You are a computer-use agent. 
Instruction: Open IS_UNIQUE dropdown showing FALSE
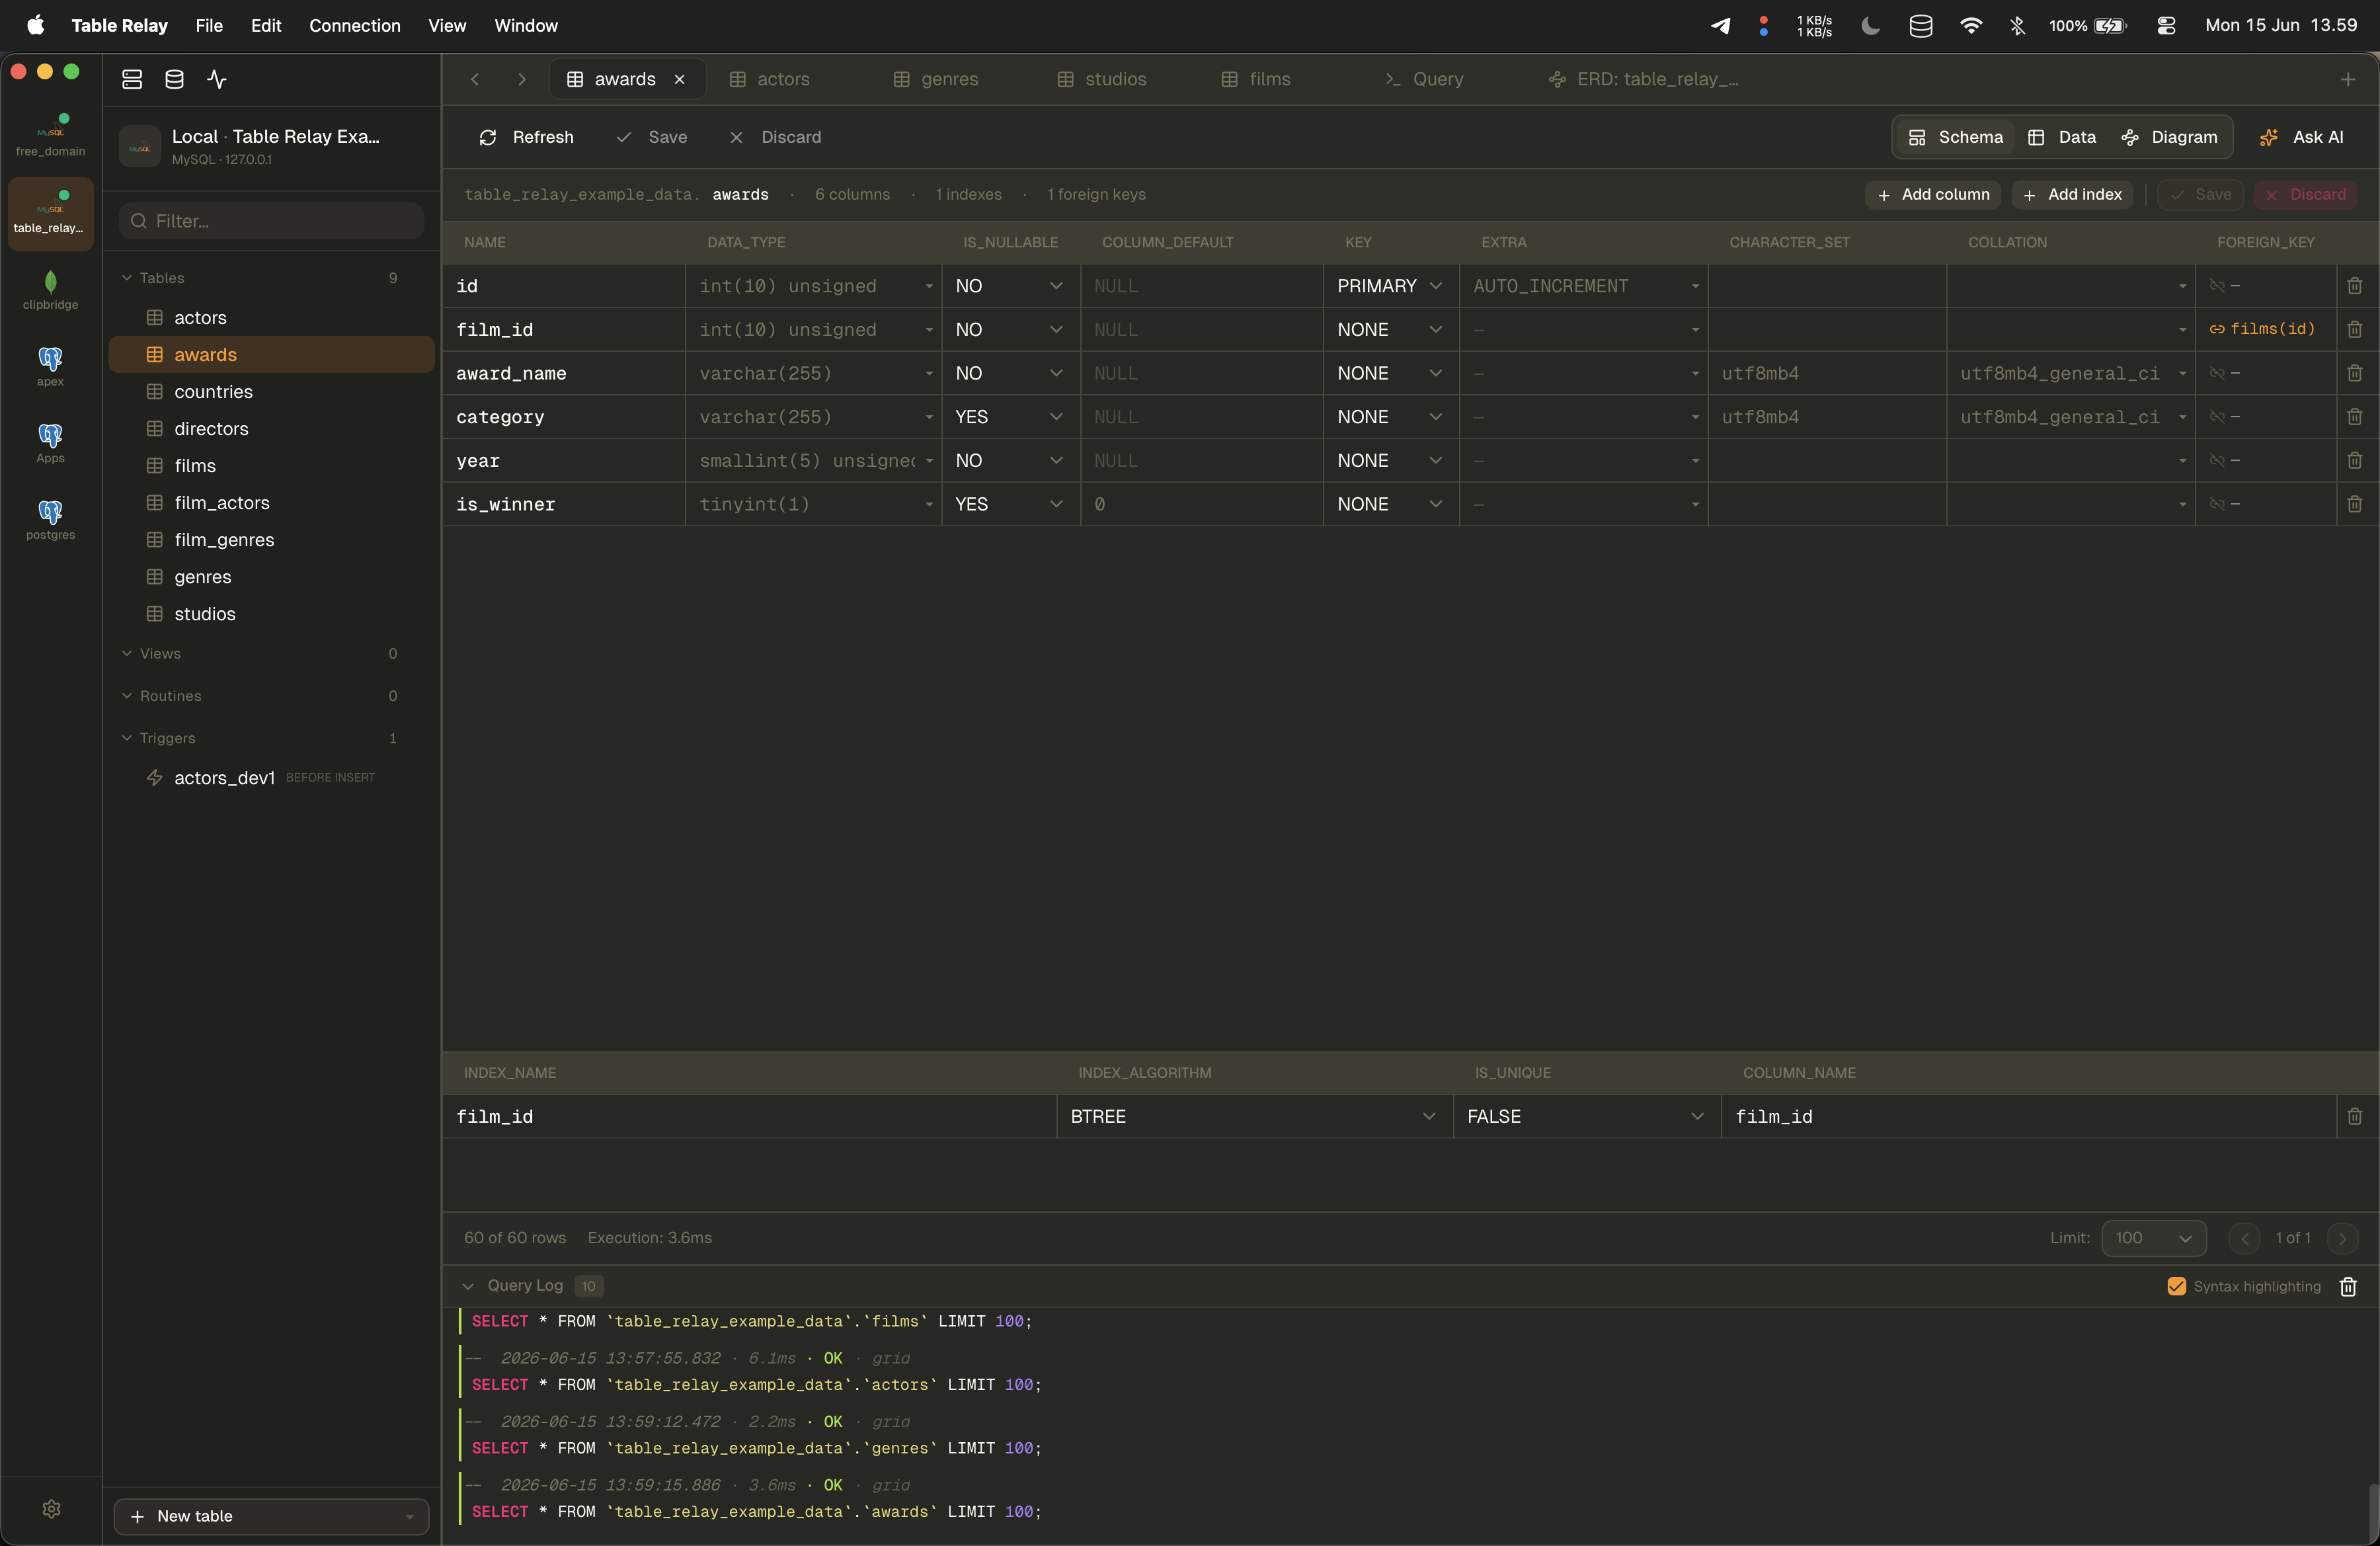[1586, 1116]
